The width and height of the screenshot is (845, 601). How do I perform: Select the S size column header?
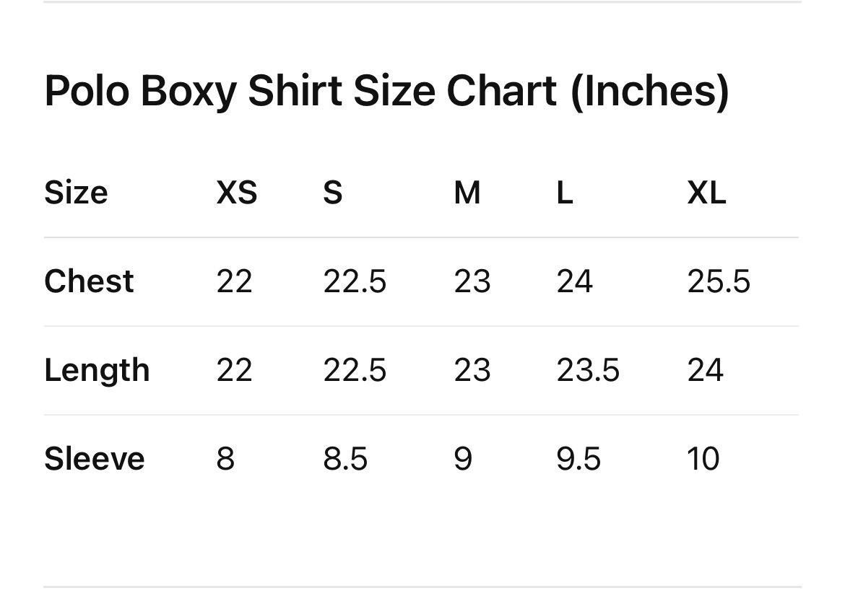click(332, 193)
